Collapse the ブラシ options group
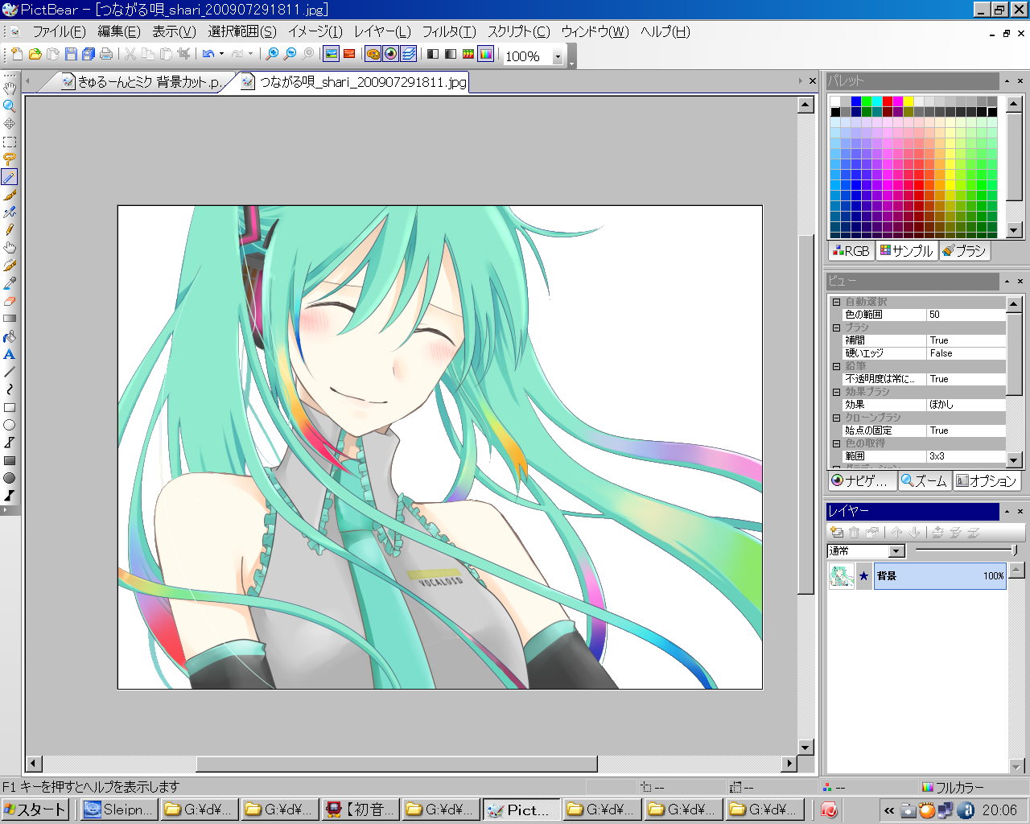Viewport: 1030px width, 824px height. 836,328
